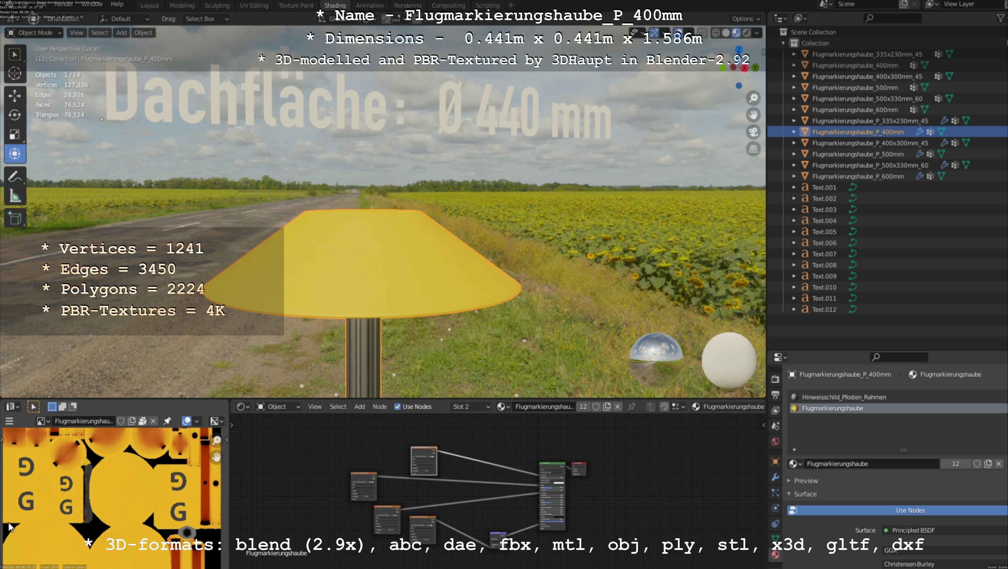Image resolution: width=1008 pixels, height=569 pixels.
Task: Open the Node menu in node editor
Action: (x=380, y=407)
